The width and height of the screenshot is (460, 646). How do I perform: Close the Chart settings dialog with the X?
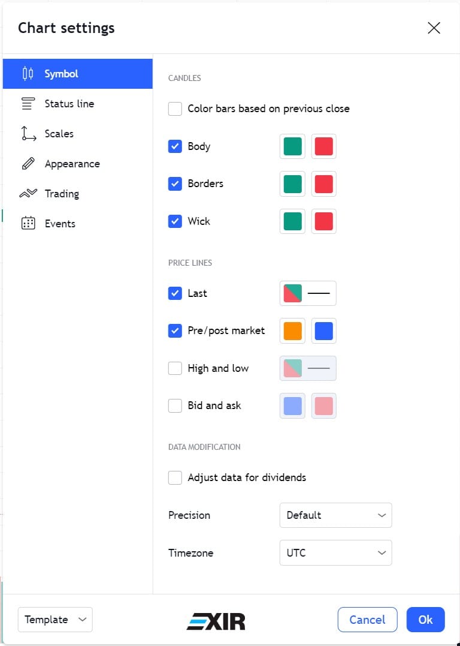click(x=434, y=28)
